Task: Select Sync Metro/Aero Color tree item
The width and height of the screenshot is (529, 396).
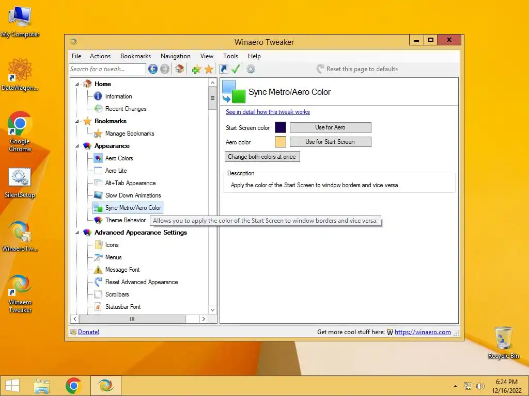Action: point(128,208)
